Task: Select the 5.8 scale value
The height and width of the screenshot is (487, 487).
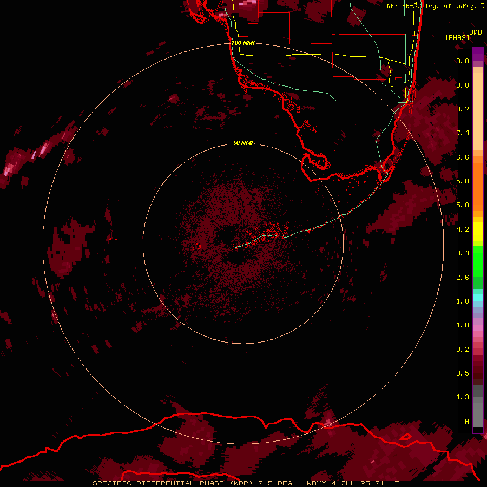Action: 463,181
